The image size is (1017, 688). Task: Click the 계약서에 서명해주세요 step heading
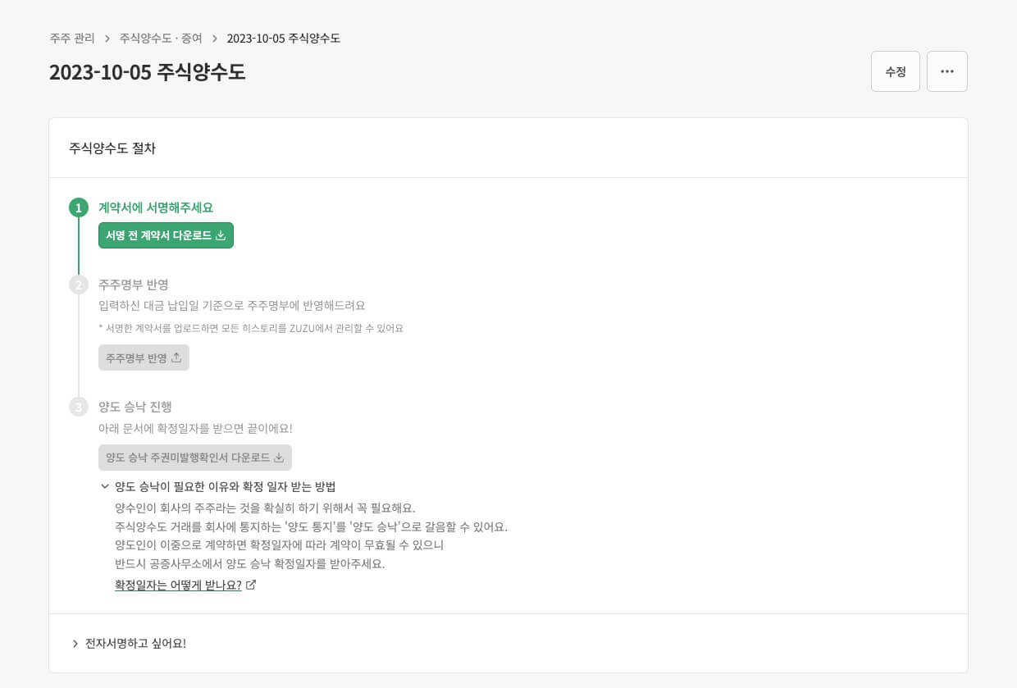(155, 207)
